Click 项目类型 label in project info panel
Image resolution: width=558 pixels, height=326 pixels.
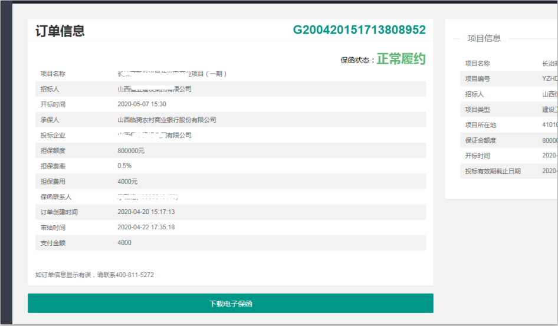477,110
